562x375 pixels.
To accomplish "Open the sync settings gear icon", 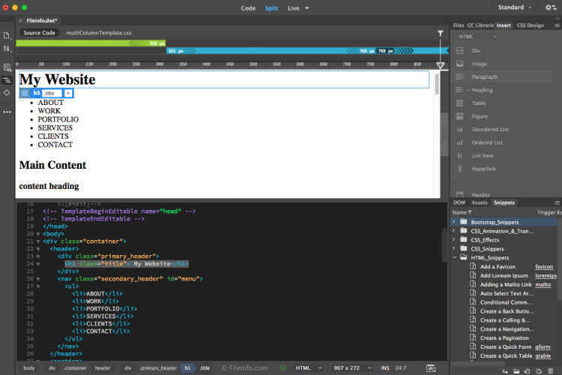I will (549, 7).
